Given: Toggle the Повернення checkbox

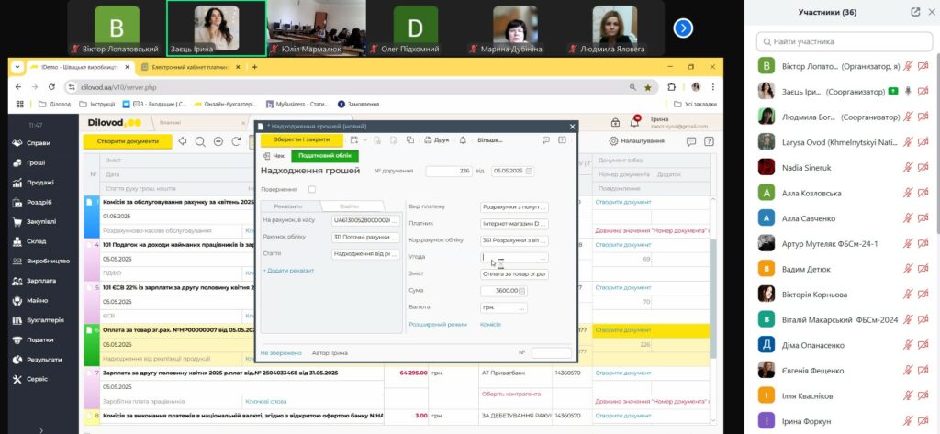Looking at the screenshot, I should pos(312,189).
